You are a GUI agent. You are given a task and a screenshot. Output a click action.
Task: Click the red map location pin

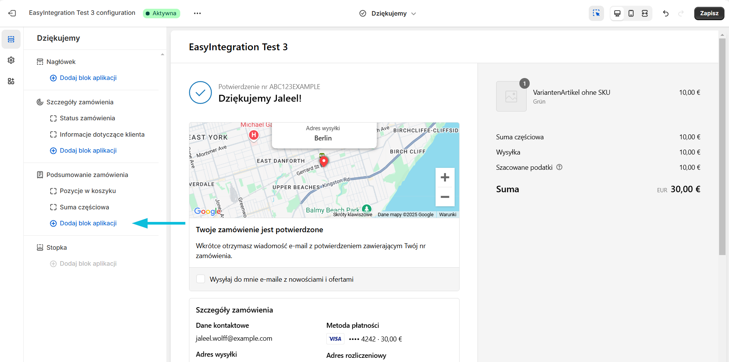click(324, 162)
